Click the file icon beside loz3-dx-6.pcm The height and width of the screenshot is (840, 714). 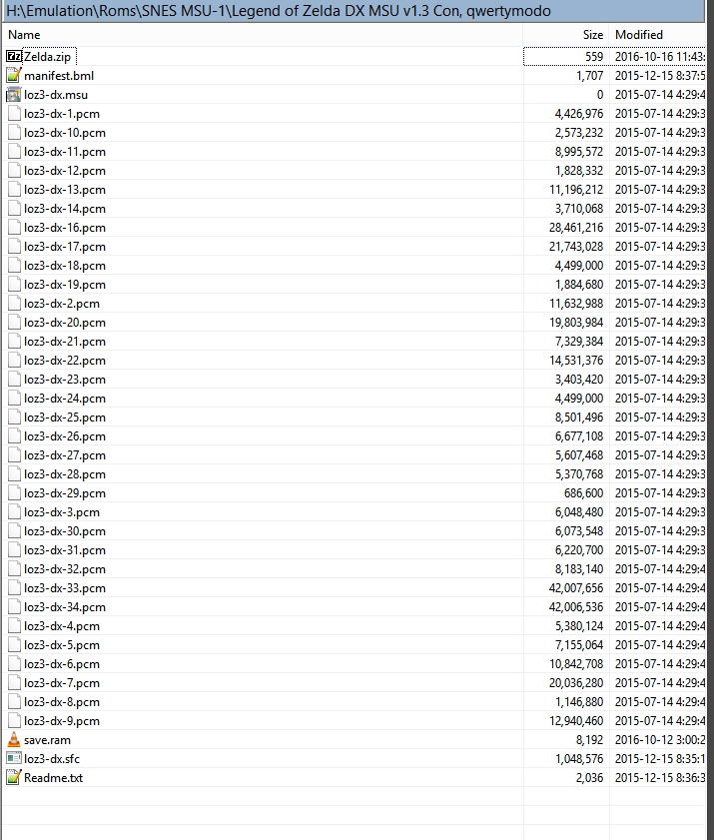click(x=14, y=664)
